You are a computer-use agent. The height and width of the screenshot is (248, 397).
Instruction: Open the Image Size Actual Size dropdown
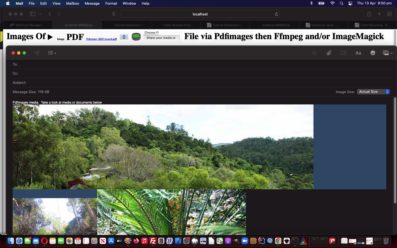pos(374,92)
